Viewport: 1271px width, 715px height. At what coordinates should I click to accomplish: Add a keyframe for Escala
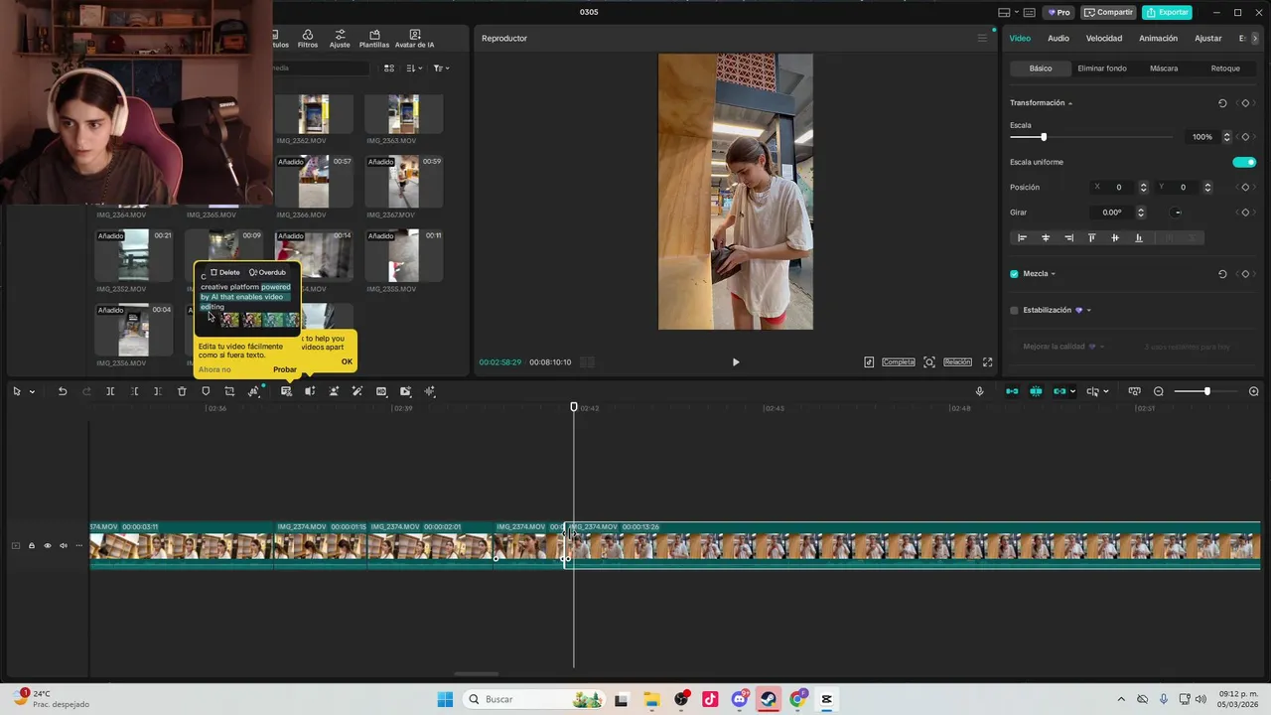click(1245, 137)
